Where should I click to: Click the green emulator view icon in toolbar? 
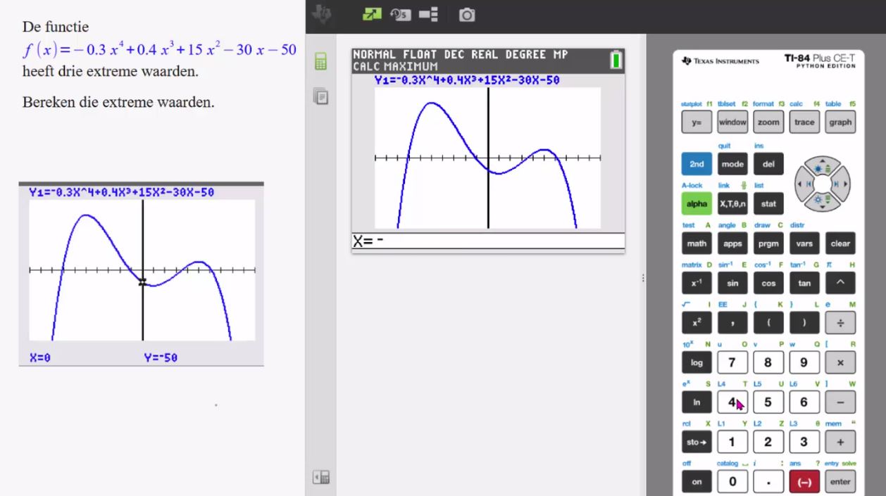point(371,14)
